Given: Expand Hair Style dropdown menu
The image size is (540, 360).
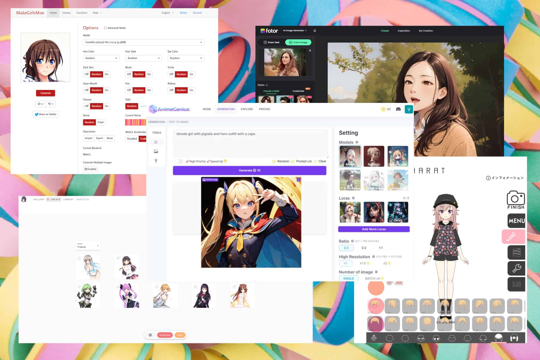Looking at the screenshot, I should [x=143, y=58].
